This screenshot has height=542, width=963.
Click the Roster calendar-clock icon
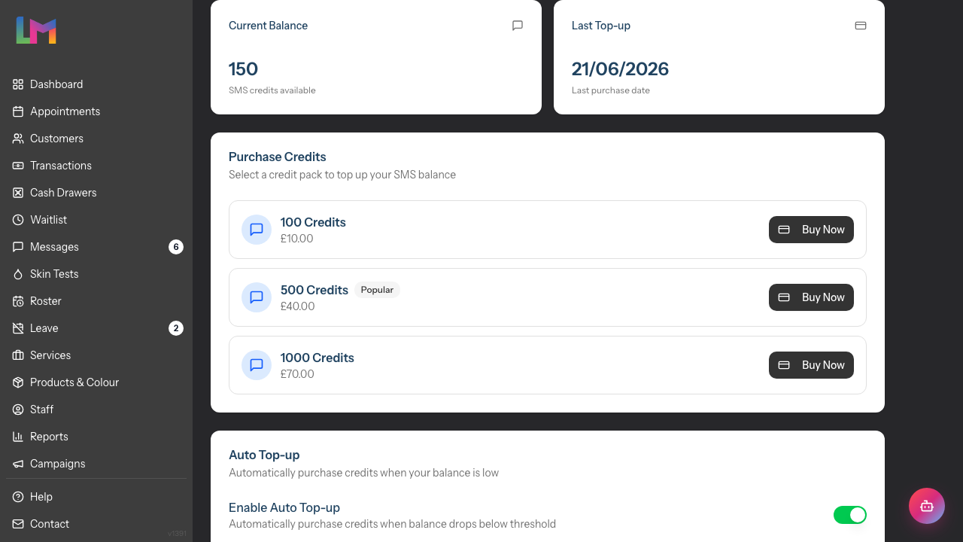[x=18, y=301]
